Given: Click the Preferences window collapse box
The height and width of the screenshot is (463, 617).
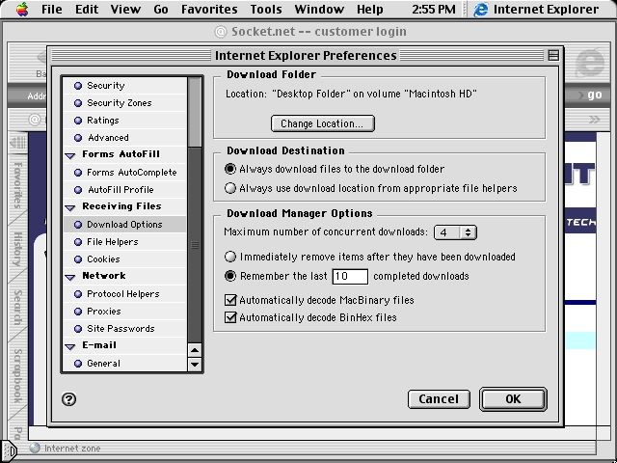Looking at the screenshot, I should coord(553,56).
